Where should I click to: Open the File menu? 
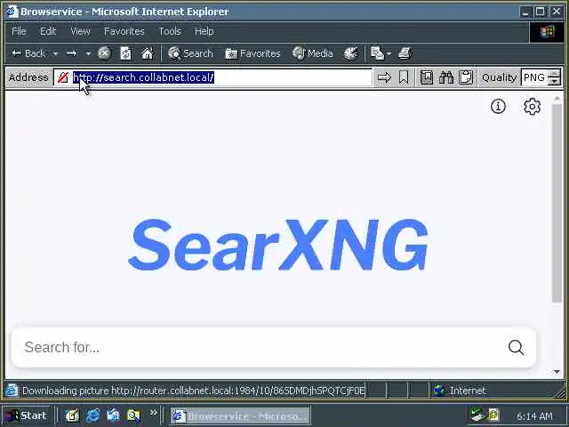[19, 32]
